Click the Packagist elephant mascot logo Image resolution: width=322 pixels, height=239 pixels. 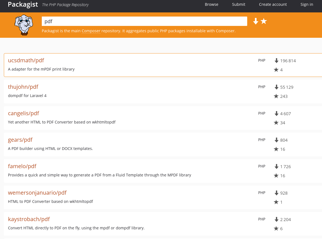pos(24,25)
